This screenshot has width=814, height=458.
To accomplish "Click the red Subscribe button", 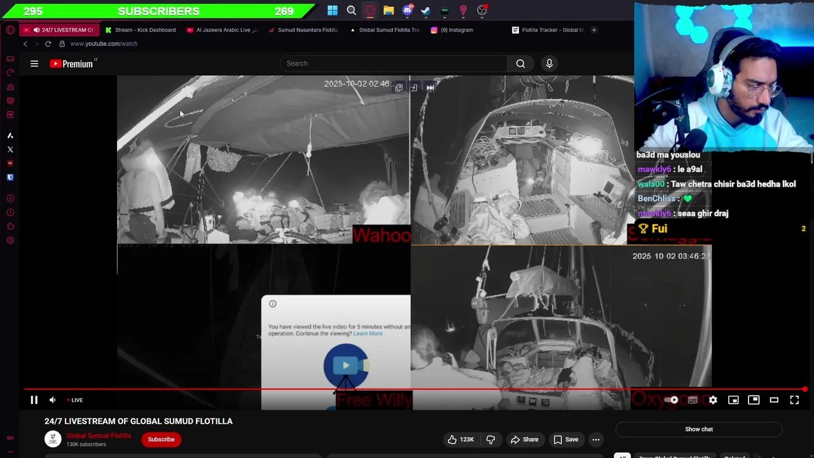I will click(x=161, y=440).
